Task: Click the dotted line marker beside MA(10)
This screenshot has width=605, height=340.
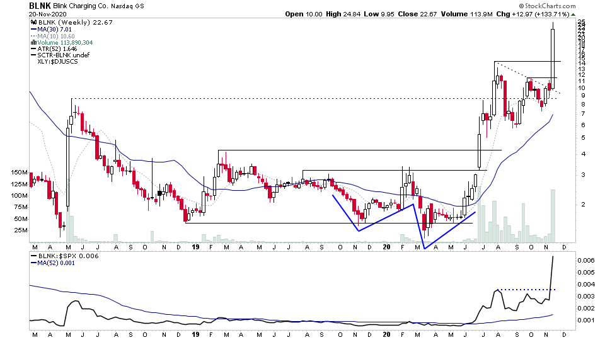Action: pyautogui.click(x=33, y=36)
